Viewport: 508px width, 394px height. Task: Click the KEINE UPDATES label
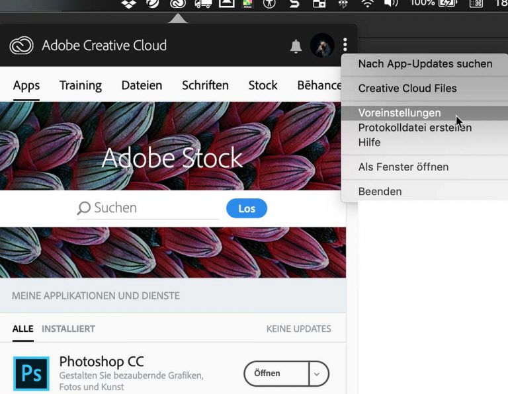pos(299,329)
